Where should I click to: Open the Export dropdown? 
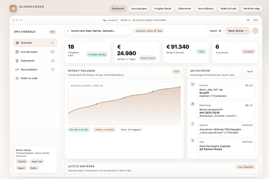tap(215, 31)
